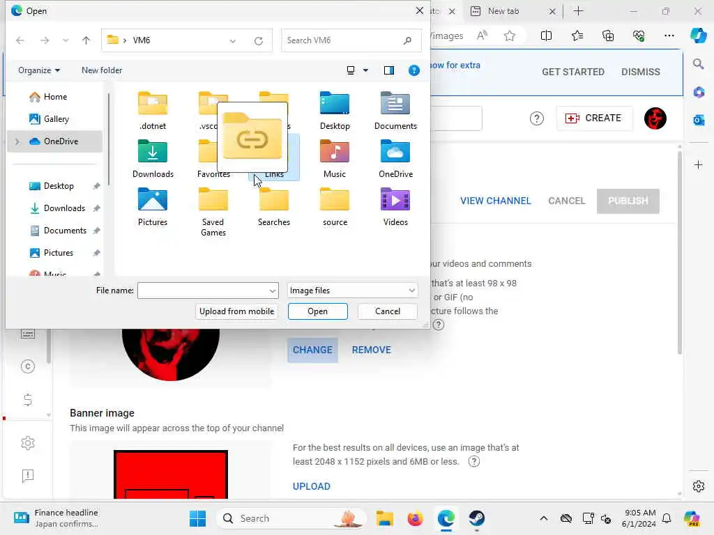Select the Links folder

click(x=273, y=175)
